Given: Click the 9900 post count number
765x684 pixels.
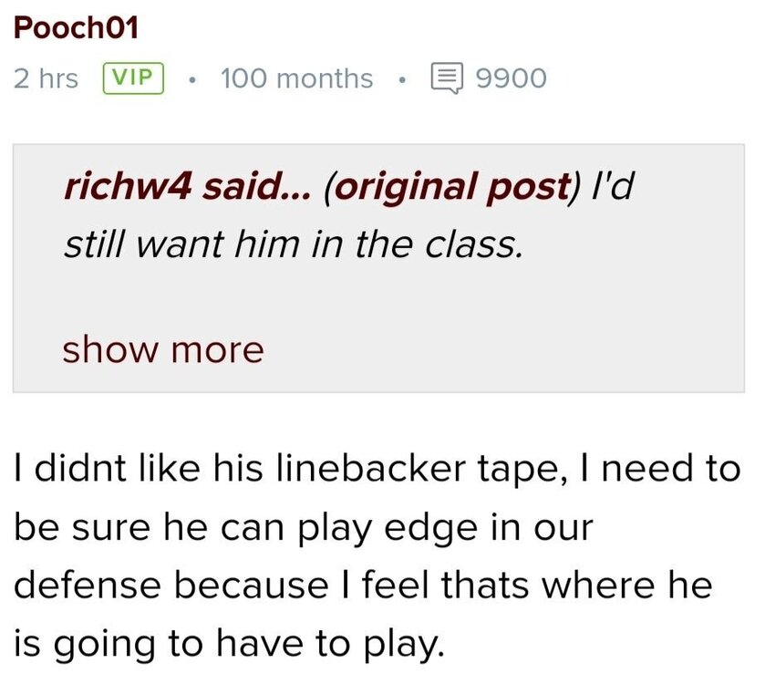Looking at the screenshot, I should [512, 78].
